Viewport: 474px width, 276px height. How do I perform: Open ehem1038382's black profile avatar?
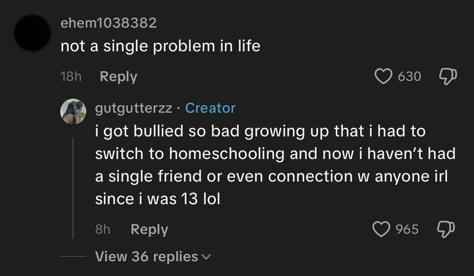pos(32,33)
